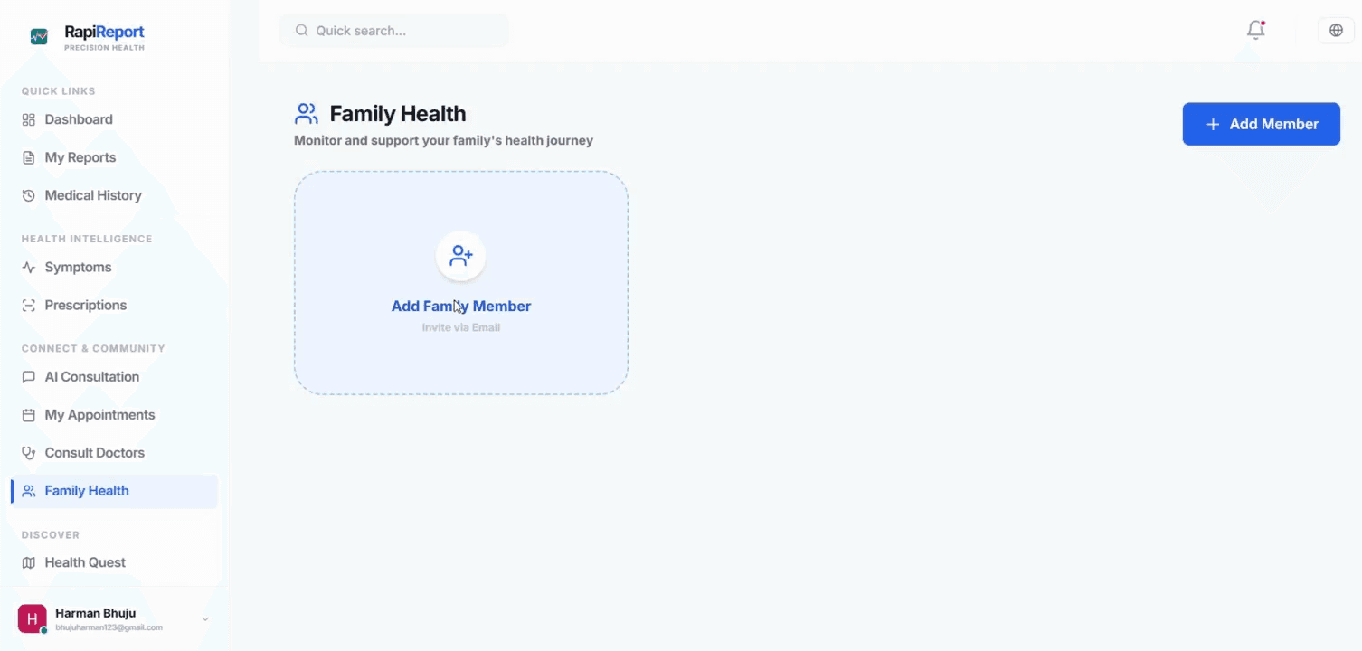Viewport: 1362px width, 651px height.
Task: Click the add-person icon in the card
Action: coord(461,256)
